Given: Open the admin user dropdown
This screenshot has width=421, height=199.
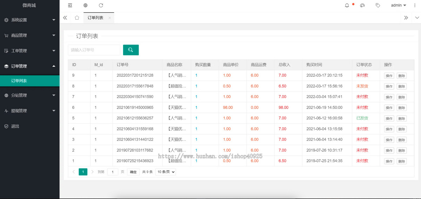Looking at the screenshot, I should pyautogui.click(x=399, y=5).
